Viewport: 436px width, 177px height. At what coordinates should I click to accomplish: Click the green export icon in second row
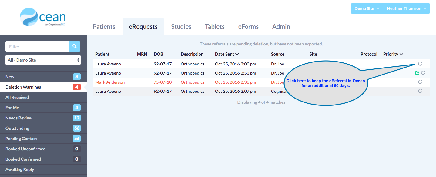417,73
